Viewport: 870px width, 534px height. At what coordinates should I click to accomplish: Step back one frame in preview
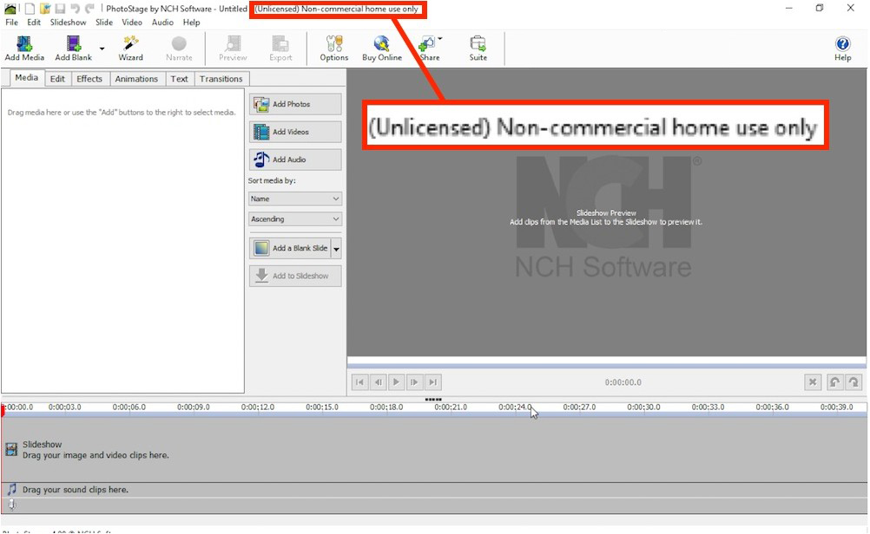tap(378, 381)
